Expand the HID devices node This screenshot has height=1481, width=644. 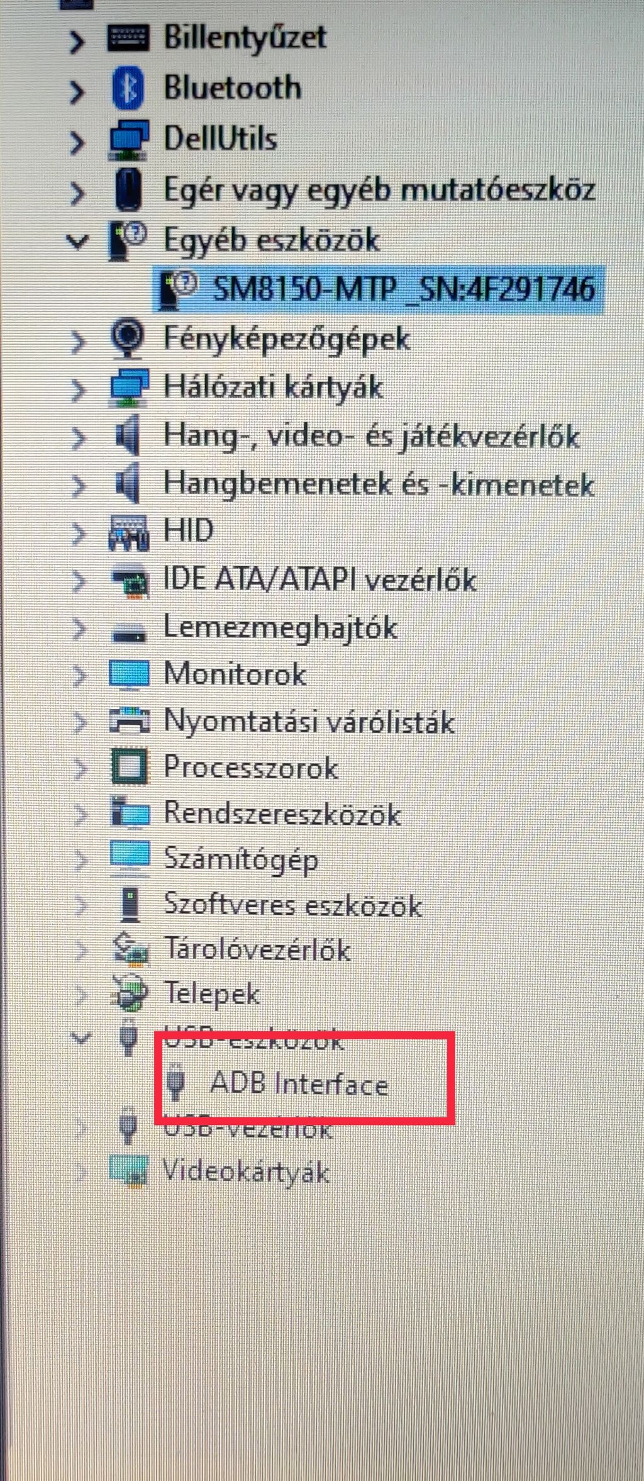coord(79,534)
